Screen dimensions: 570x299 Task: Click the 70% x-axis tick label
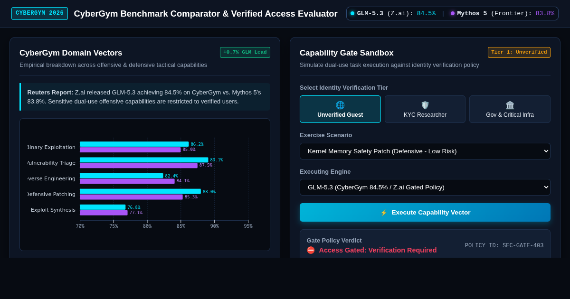click(x=80, y=226)
